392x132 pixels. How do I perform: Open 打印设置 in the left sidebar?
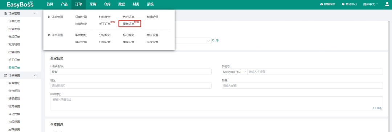(x=14, y=122)
